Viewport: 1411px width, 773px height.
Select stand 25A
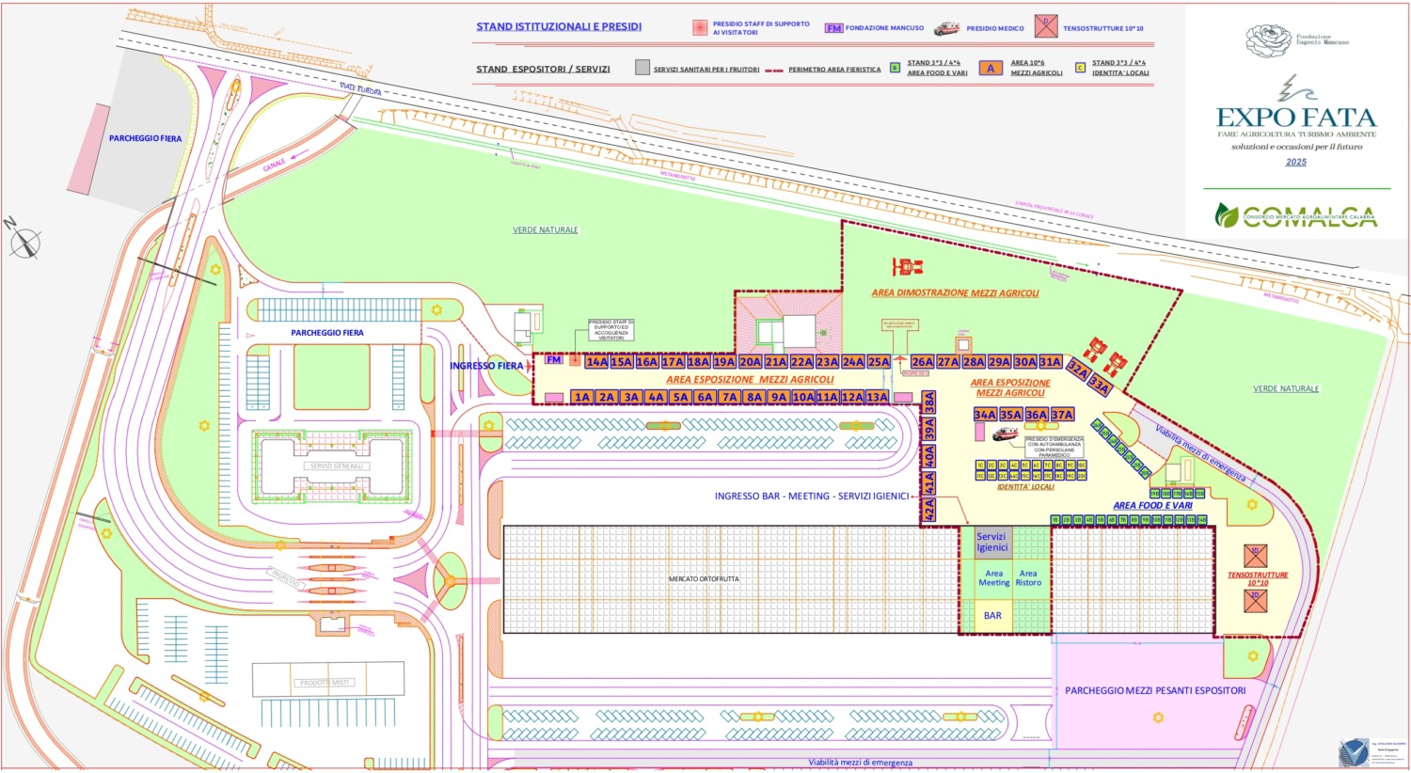(879, 362)
